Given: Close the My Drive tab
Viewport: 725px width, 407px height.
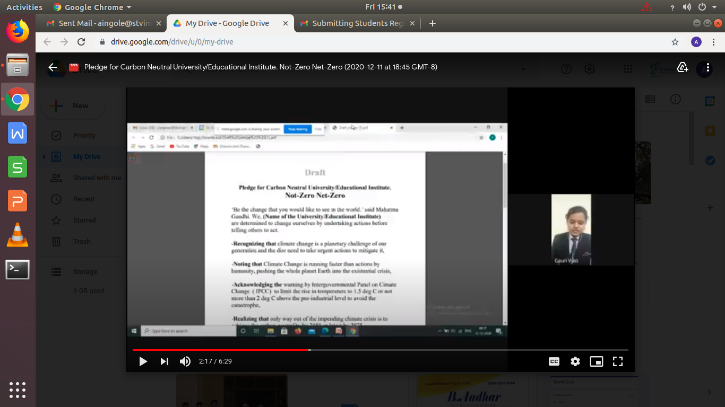Looking at the screenshot, I should click(286, 23).
